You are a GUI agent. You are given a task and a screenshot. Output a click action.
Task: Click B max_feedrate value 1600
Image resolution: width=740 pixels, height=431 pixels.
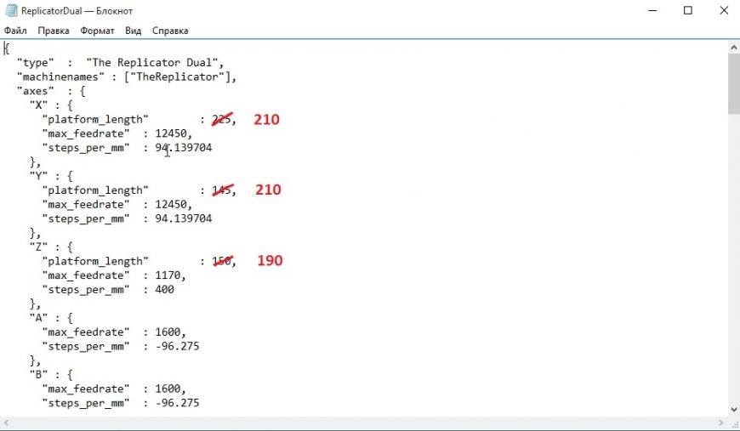point(168,388)
